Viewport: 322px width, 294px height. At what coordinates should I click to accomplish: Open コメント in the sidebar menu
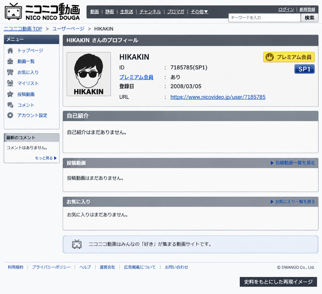[x=26, y=105]
